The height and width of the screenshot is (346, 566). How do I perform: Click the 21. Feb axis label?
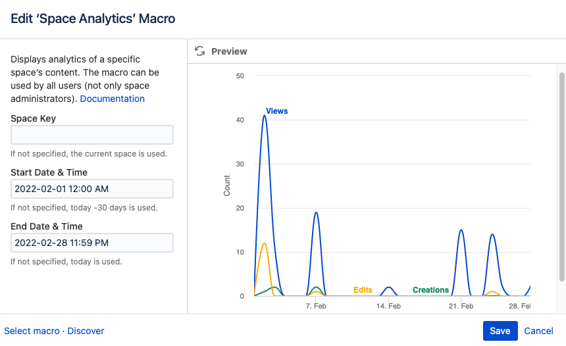pyautogui.click(x=461, y=307)
